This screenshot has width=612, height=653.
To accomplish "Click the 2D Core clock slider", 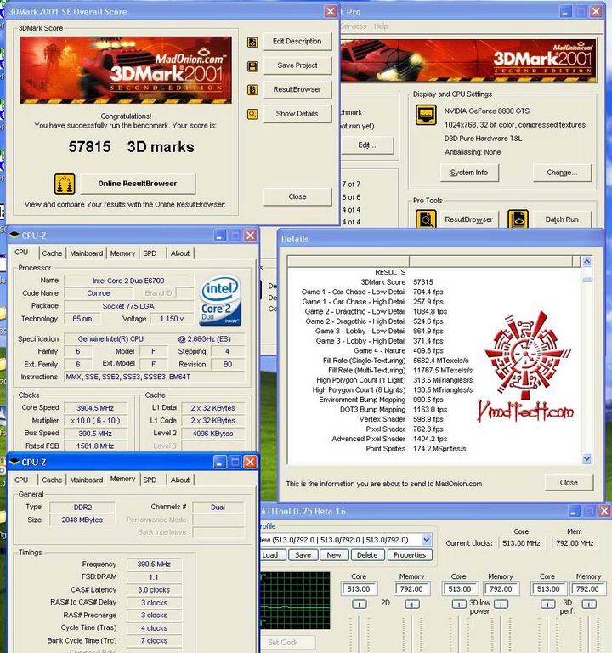I will point(360,633).
